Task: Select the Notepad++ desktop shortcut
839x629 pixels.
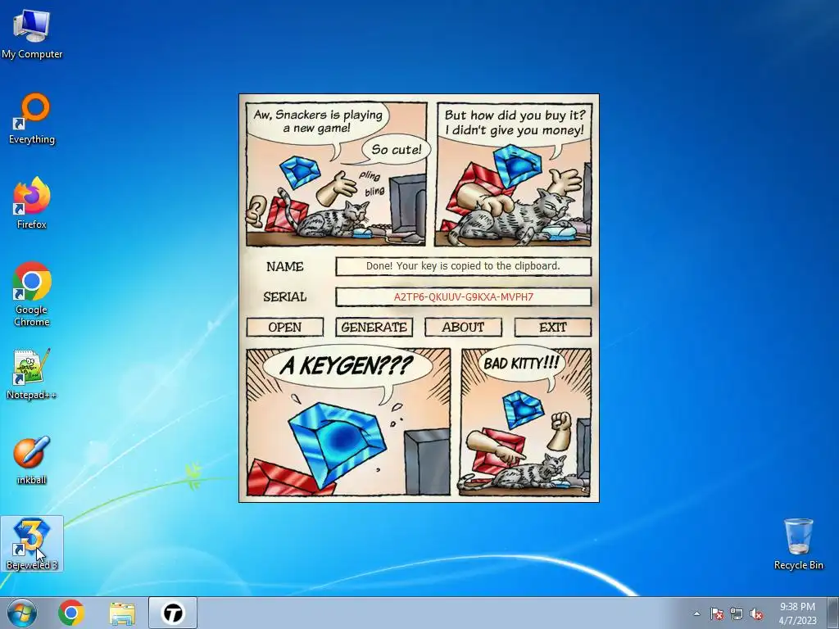Action: 32,374
